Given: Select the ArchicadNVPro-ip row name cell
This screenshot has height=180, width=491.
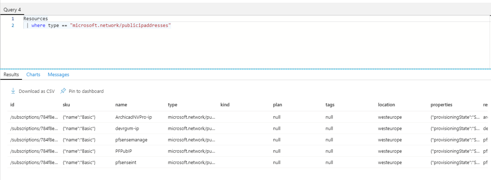Looking at the screenshot, I should click(x=134, y=117).
